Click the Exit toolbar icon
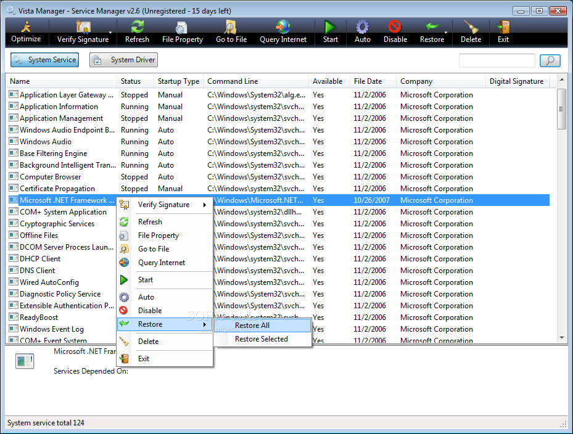 pyautogui.click(x=503, y=32)
